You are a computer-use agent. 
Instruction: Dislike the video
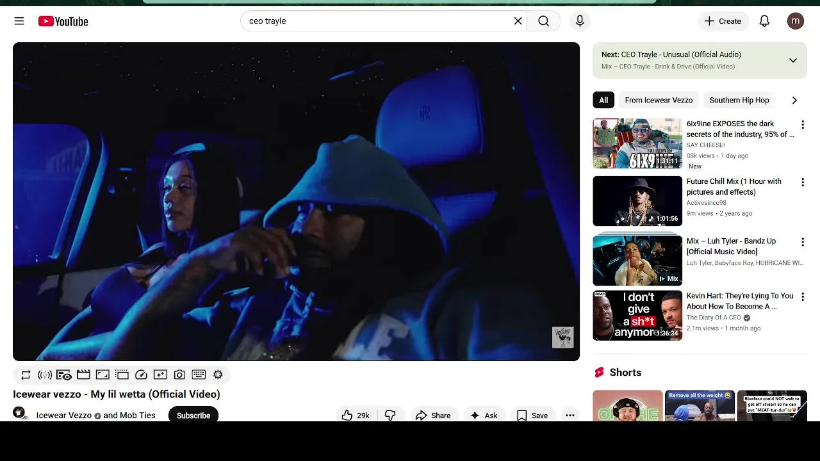click(x=390, y=415)
